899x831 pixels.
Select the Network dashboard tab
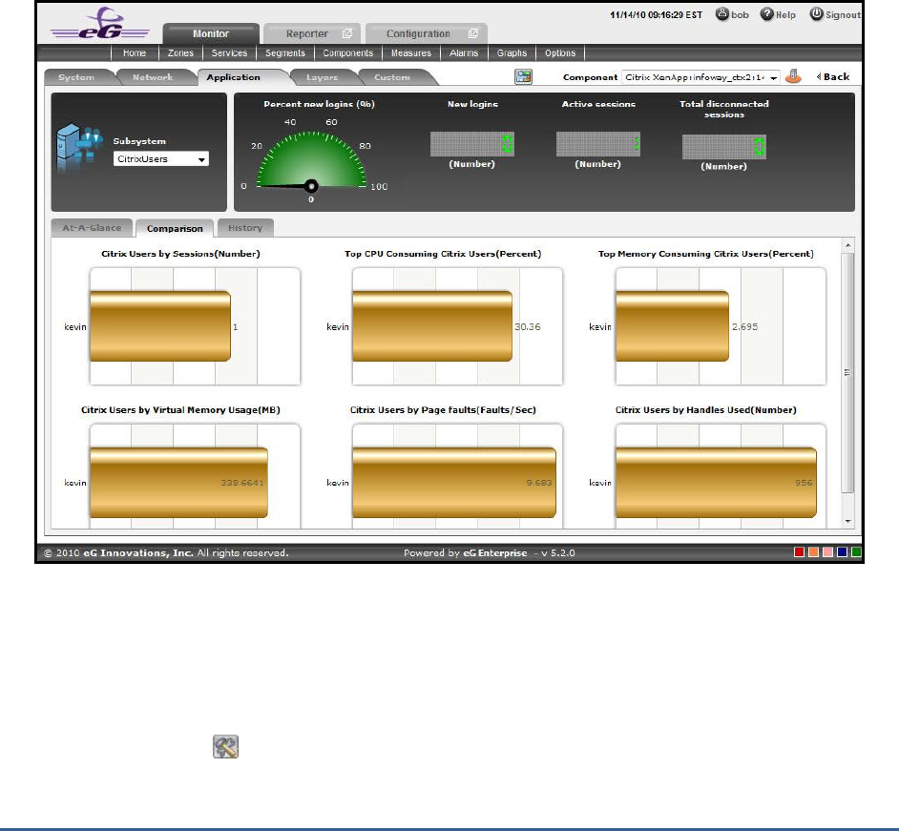(x=153, y=77)
